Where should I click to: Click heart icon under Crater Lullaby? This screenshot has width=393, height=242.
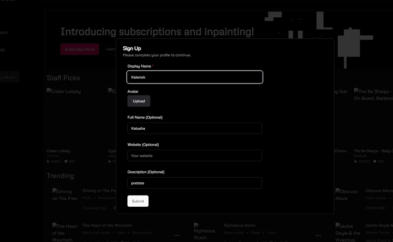click(x=66, y=161)
